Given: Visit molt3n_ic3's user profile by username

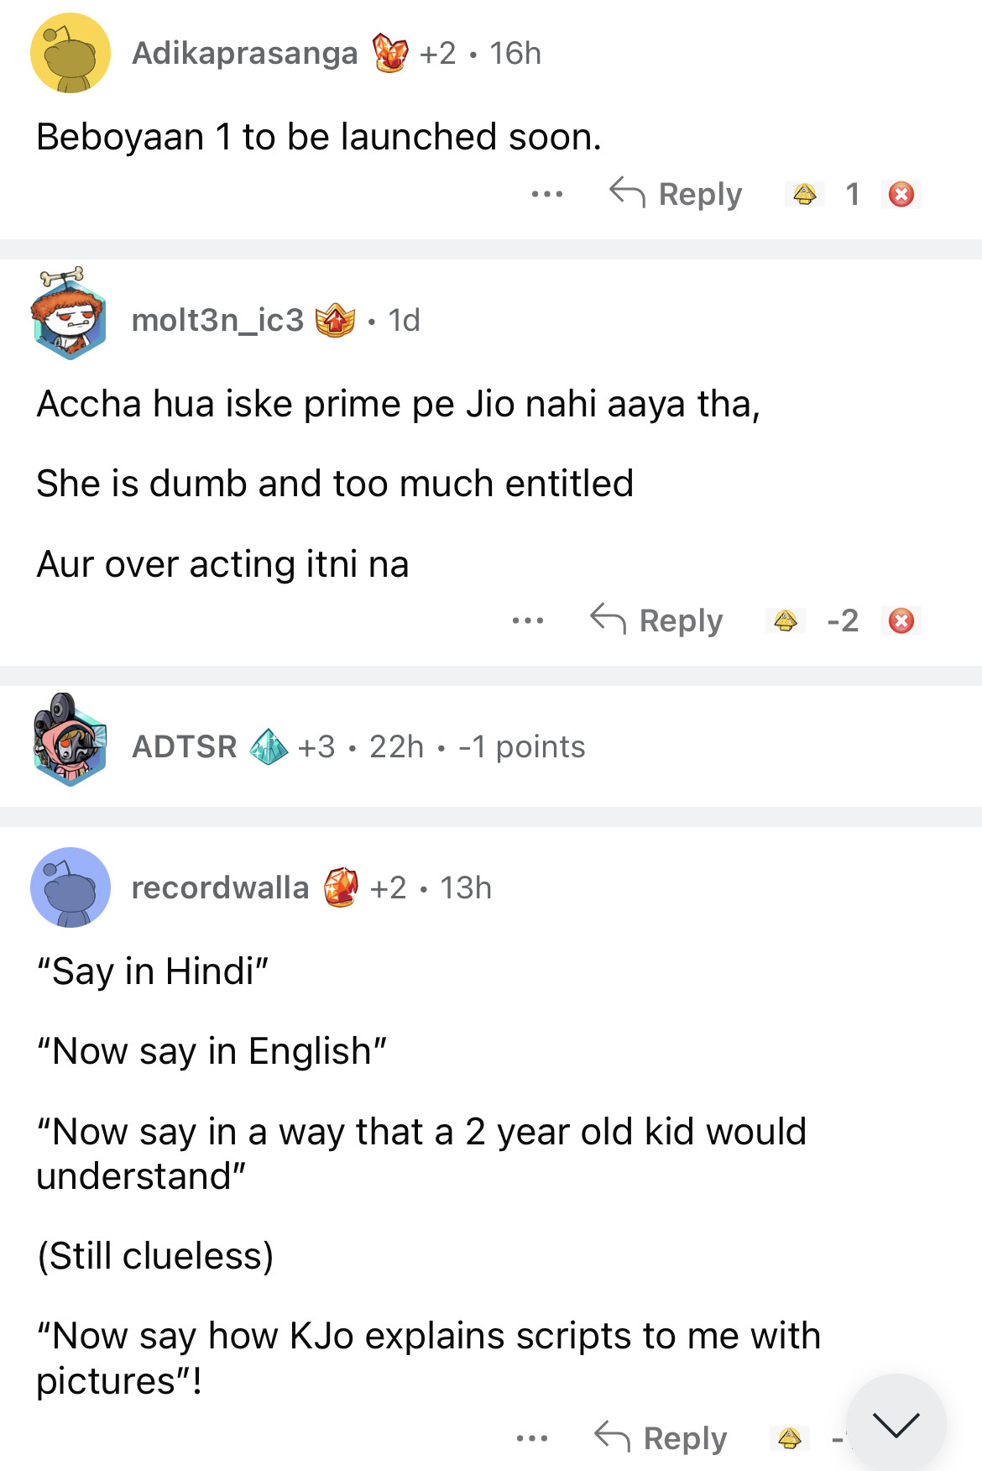Looking at the screenshot, I should click(x=217, y=320).
